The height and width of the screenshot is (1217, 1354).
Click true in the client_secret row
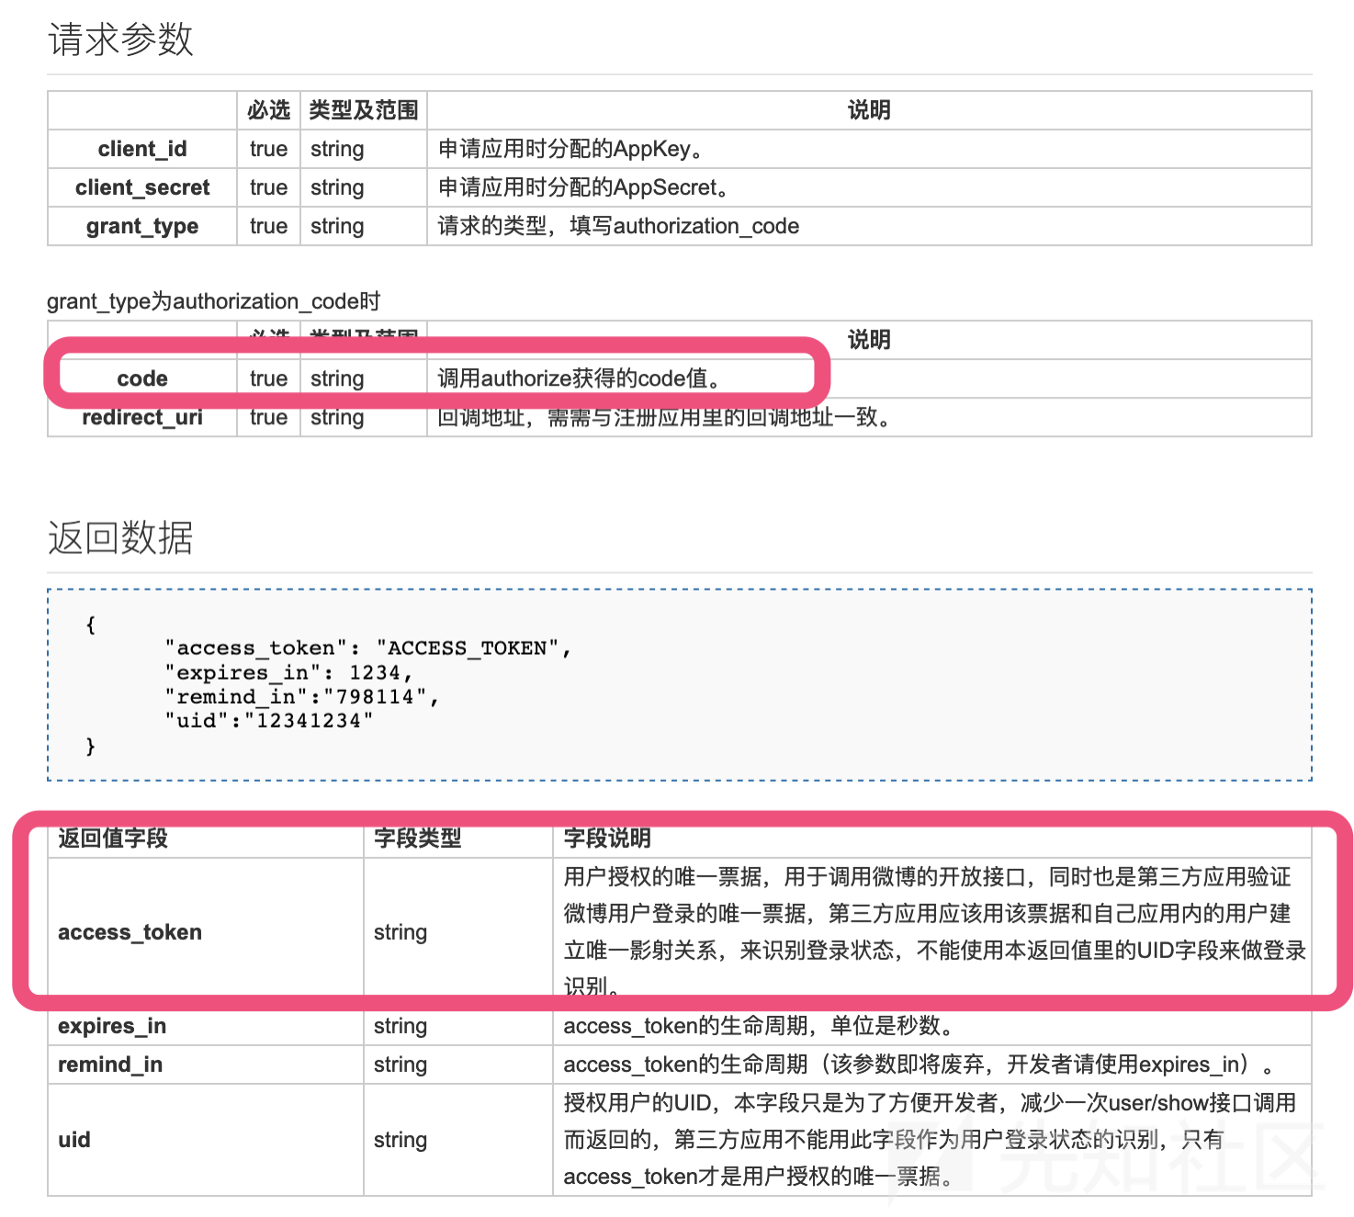[x=268, y=187]
